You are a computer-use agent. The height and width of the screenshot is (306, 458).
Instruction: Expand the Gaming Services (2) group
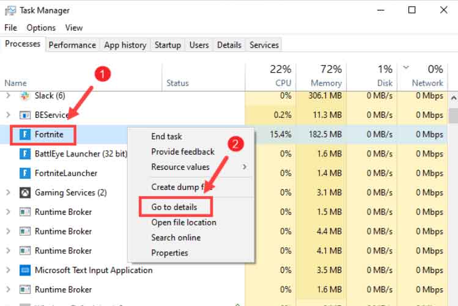8,192
